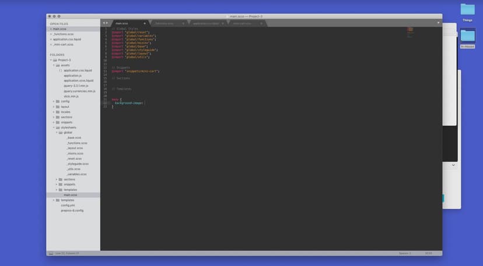This screenshot has width=483, height=266.
Task: Close the _functions.scss editor tab
Action: pos(183,23)
